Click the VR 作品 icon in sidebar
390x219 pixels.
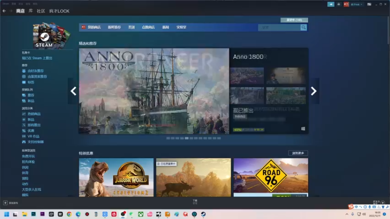coord(23,136)
